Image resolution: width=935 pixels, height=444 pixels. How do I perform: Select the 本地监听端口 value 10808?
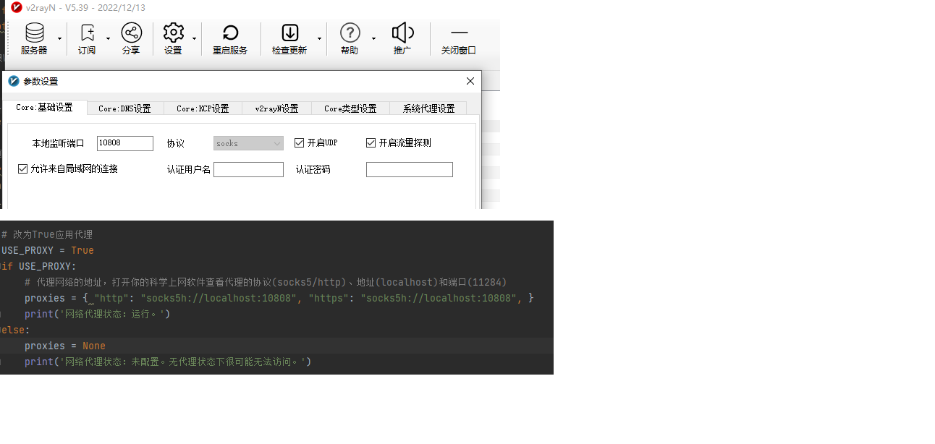click(124, 142)
